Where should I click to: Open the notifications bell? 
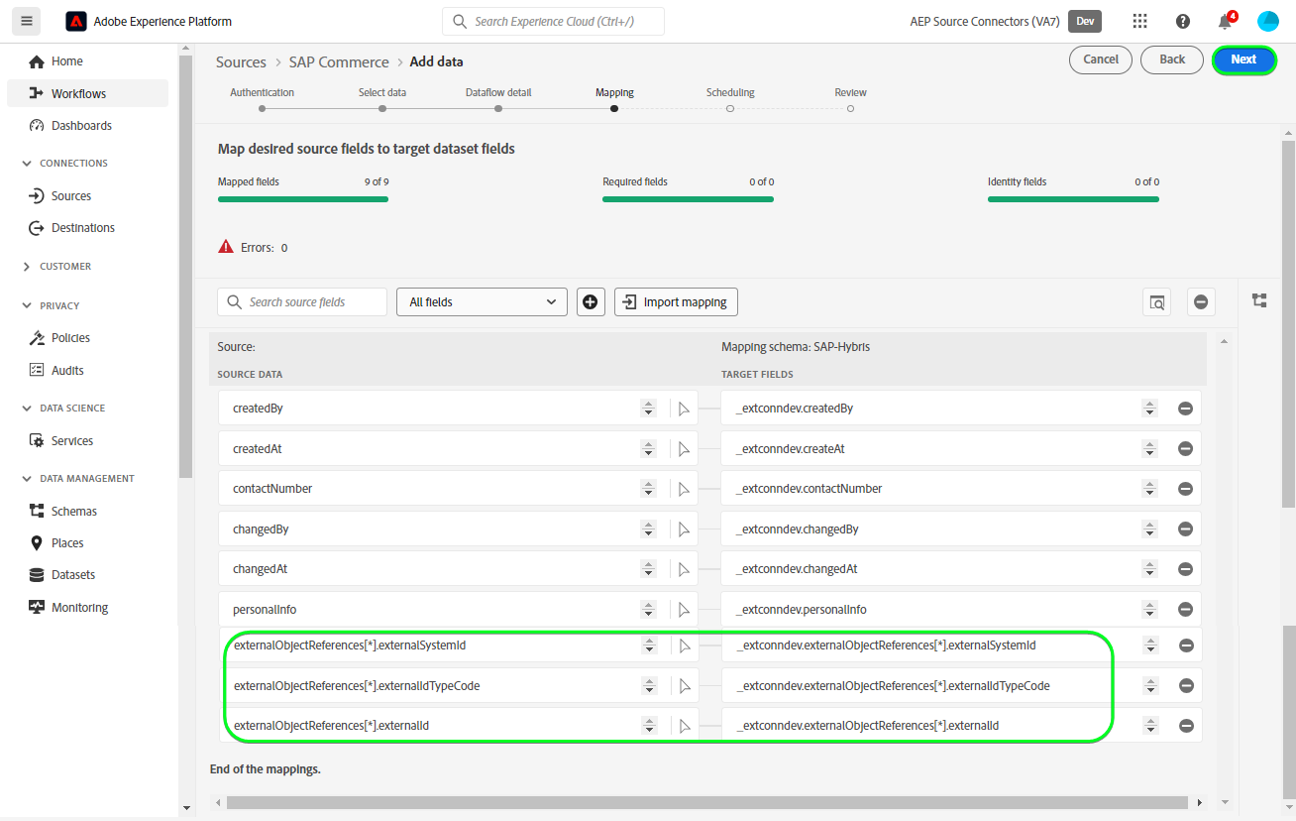pyautogui.click(x=1226, y=21)
